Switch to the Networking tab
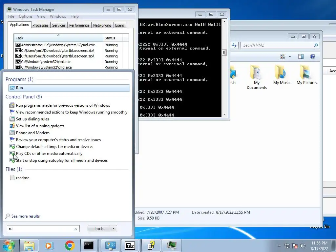Screen dimensions: 336x252 pos(102,25)
